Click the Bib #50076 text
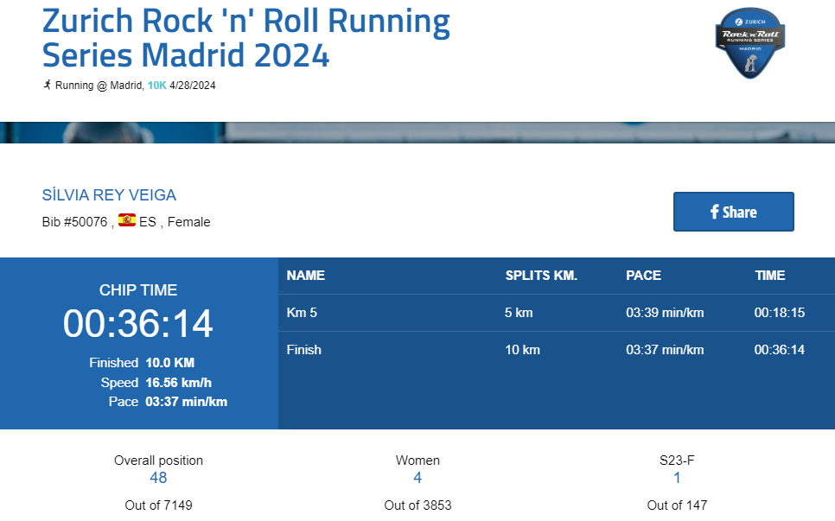 pos(74,222)
